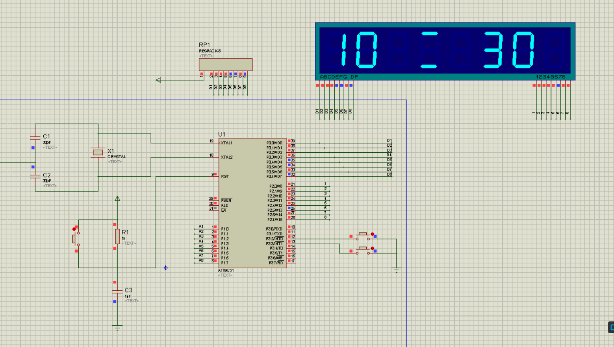Click the PSEN pin label
The image size is (614, 347).
point(226,201)
